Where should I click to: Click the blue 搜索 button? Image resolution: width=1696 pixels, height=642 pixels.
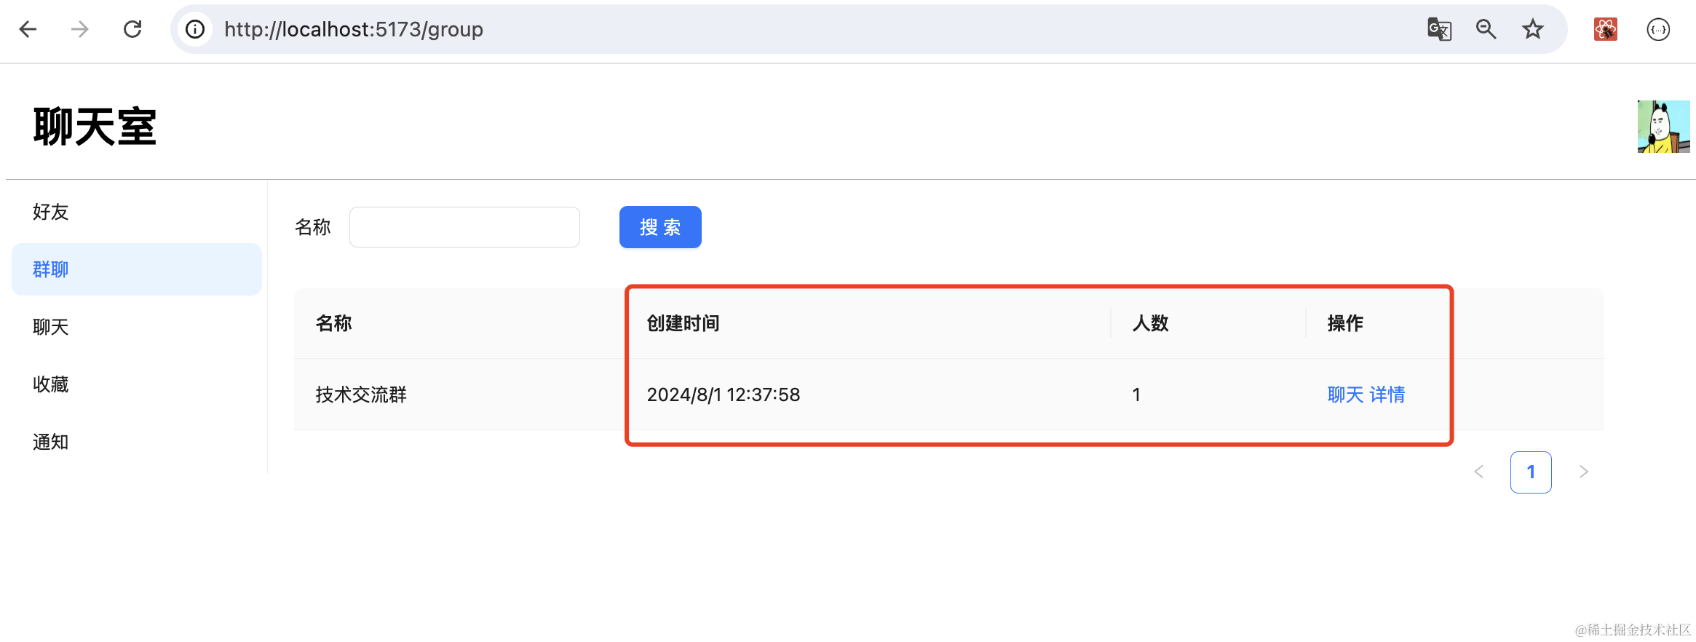tap(660, 227)
